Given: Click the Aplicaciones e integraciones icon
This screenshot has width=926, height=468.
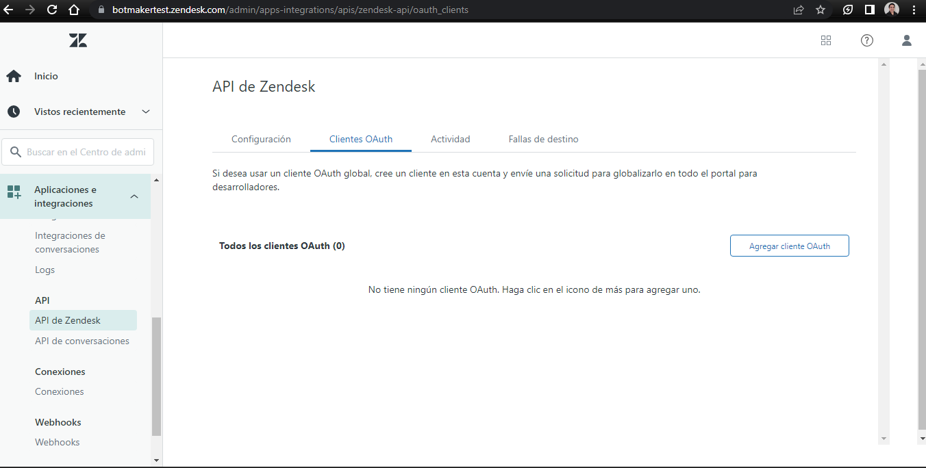Looking at the screenshot, I should 14,192.
